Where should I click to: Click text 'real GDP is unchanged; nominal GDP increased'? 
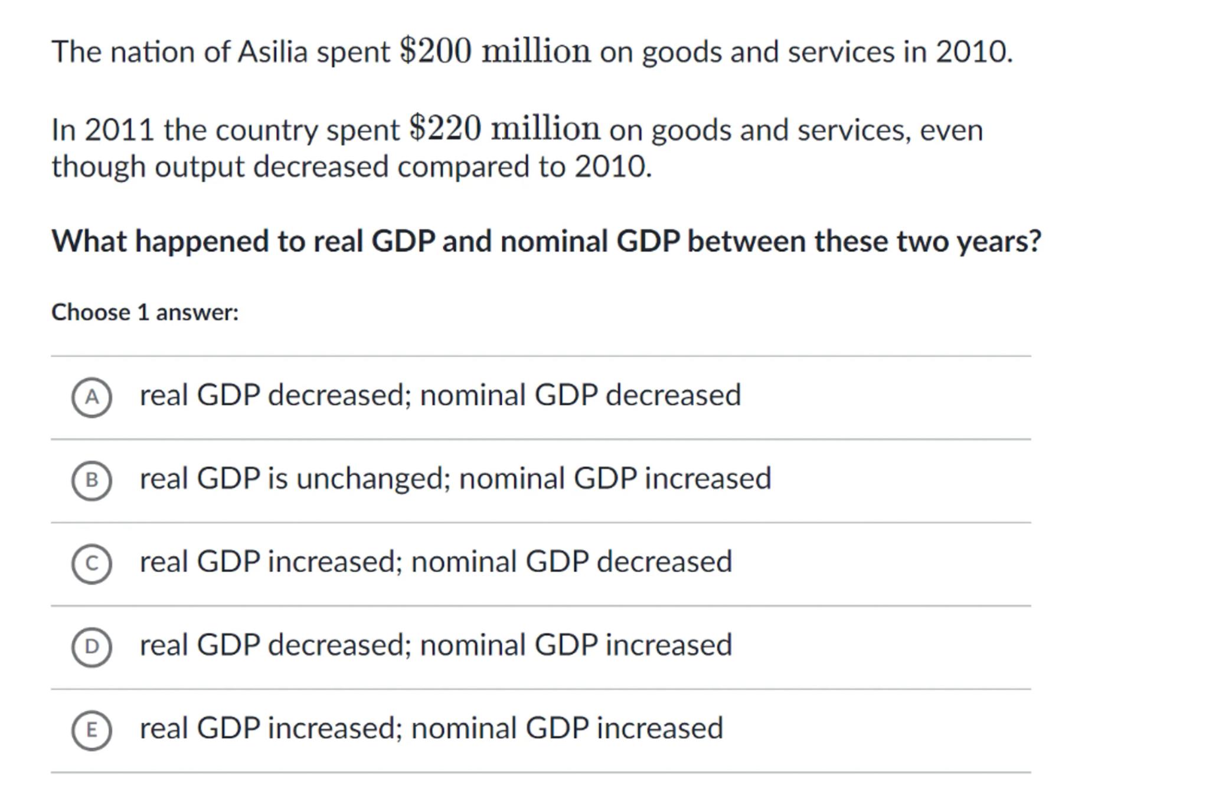tap(455, 478)
